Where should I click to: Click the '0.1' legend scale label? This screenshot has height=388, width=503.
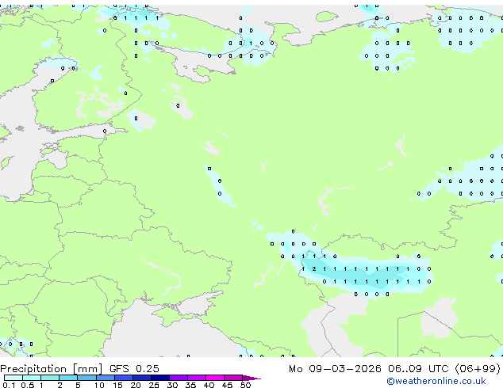click(x=9, y=385)
